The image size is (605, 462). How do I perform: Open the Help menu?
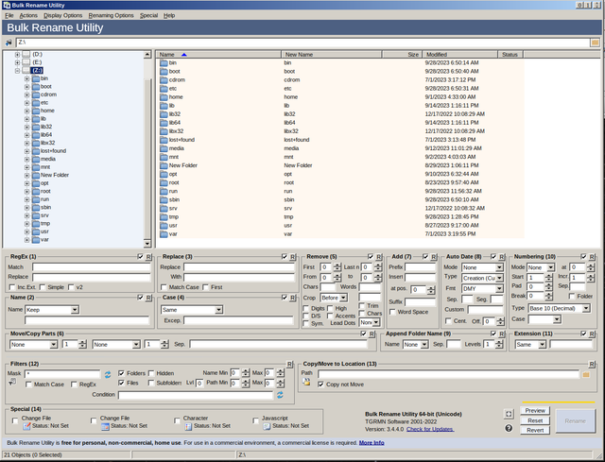click(169, 15)
